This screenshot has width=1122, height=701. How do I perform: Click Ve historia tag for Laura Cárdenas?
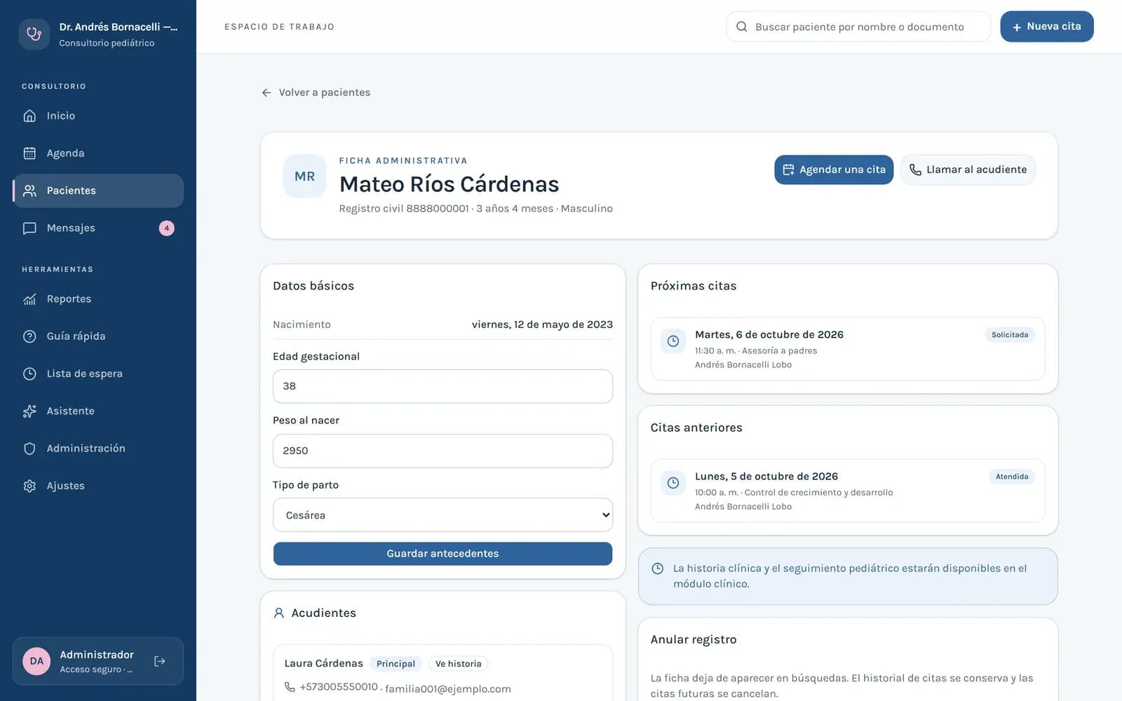(x=458, y=664)
